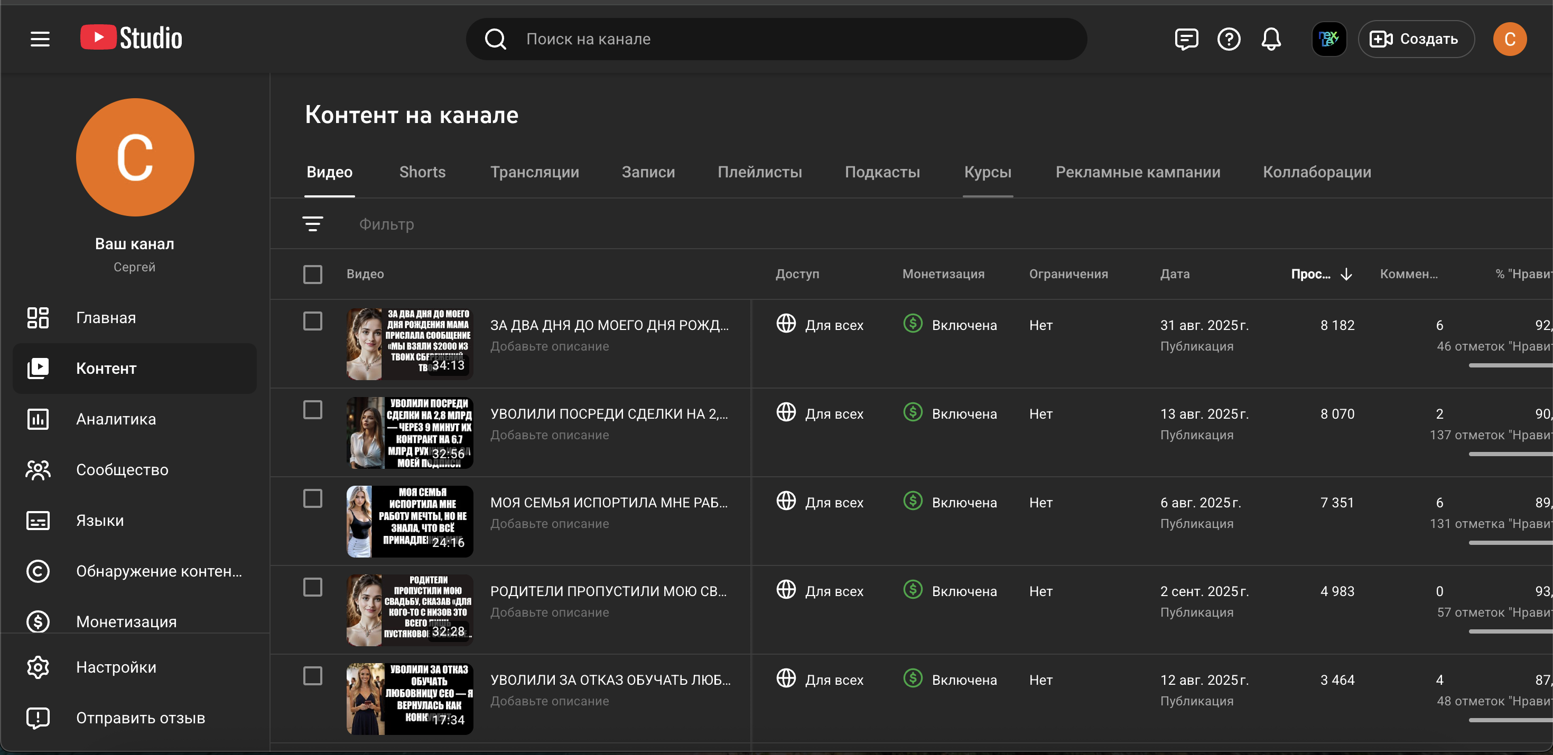Switch to the Playlists tab
This screenshot has height=755, width=1553.
pos(759,172)
